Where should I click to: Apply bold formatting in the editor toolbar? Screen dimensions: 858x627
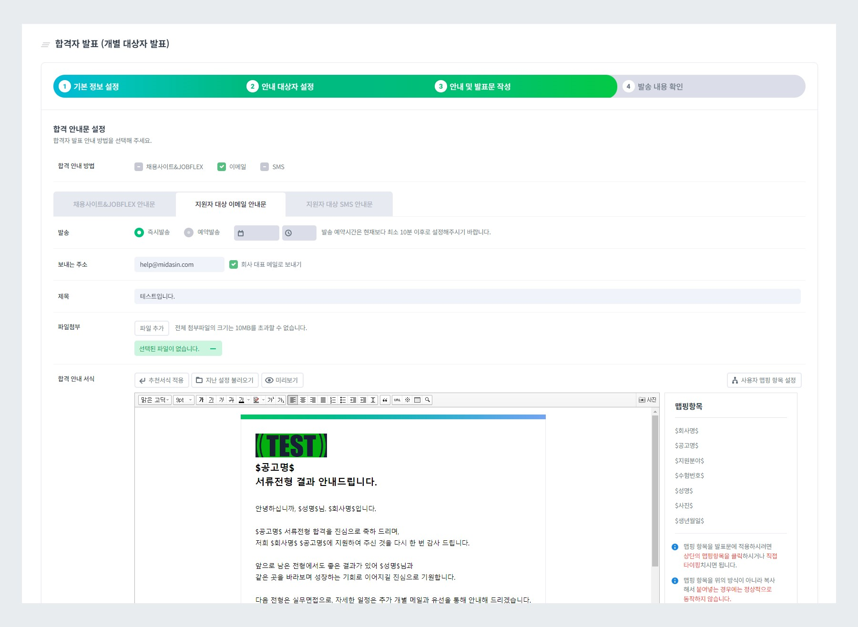click(202, 400)
